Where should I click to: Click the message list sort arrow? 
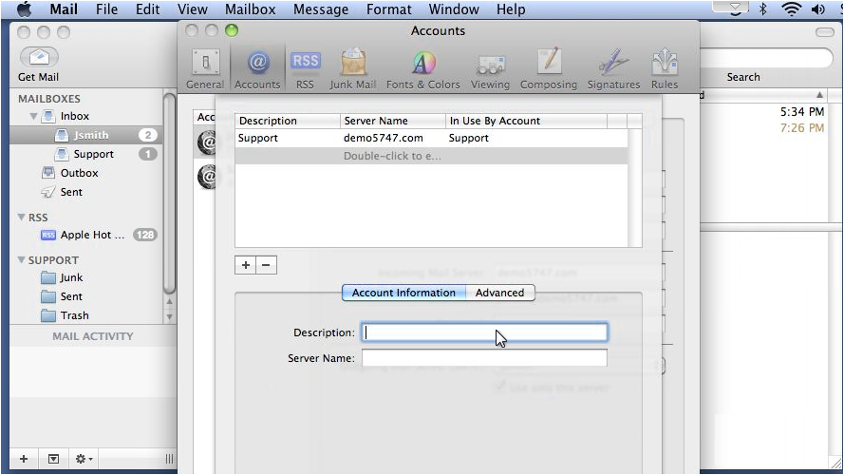819,95
